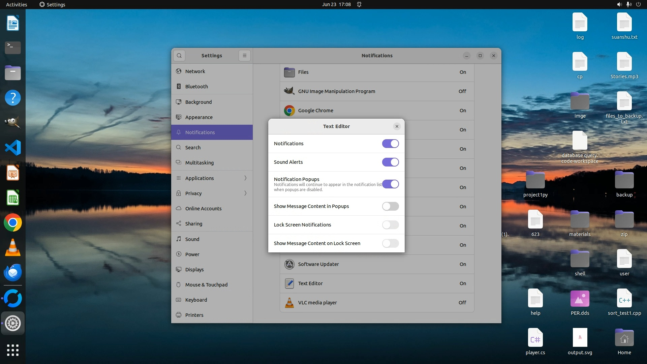Viewport: 647px width, 364px height.
Task: Open Activities overview
Action: click(x=17, y=4)
